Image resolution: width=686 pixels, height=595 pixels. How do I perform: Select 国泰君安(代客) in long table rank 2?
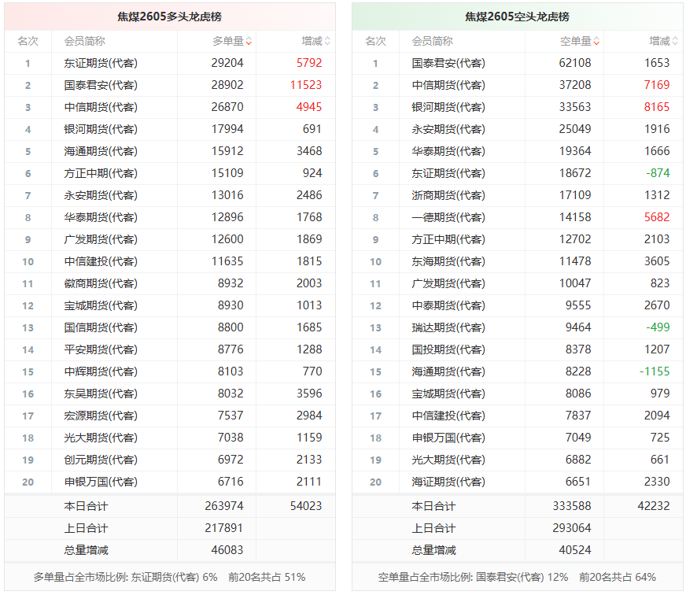click(x=101, y=85)
